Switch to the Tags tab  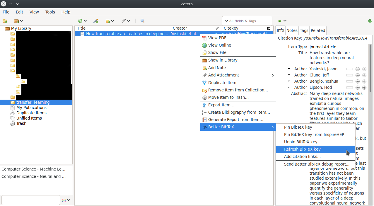(x=304, y=30)
